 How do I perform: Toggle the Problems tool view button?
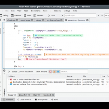tap(8, 99)
